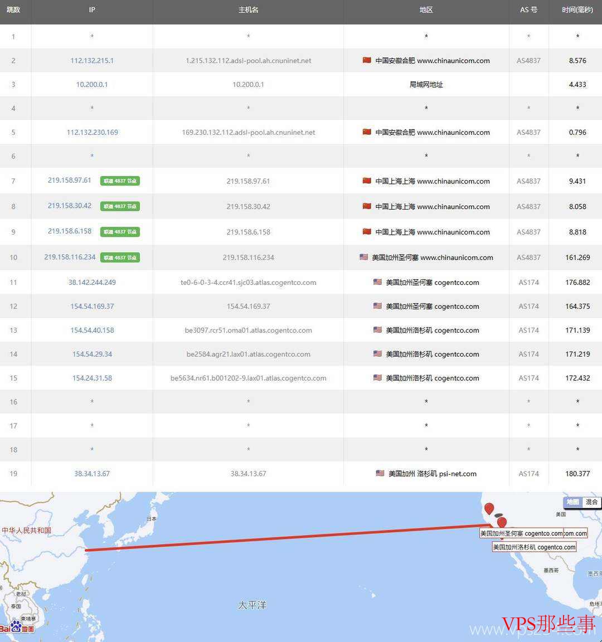Click the US flag in the 38.34.13.67 row
The width and height of the screenshot is (602, 642).
[380, 473]
